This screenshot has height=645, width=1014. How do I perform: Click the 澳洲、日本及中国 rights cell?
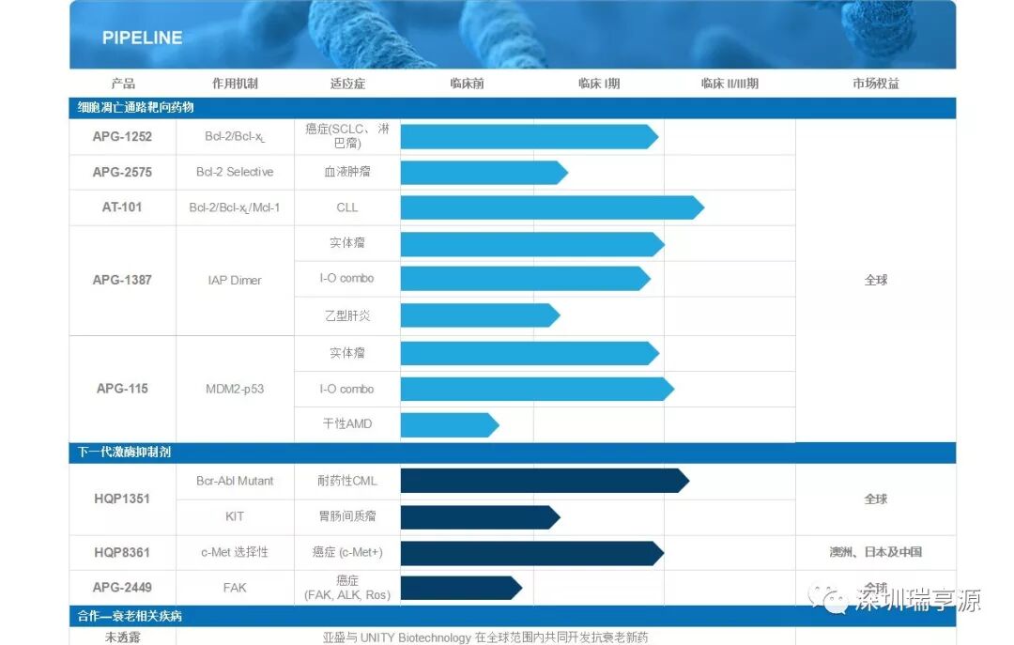pos(876,552)
